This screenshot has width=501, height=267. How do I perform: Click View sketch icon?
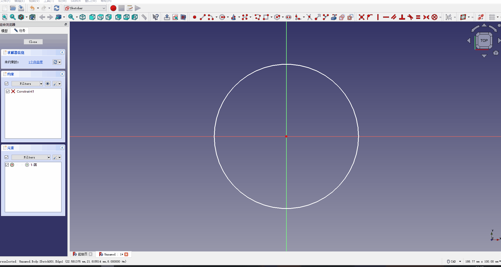click(175, 17)
